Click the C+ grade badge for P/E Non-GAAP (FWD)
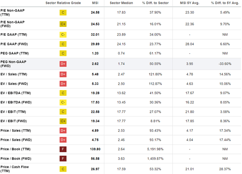This screenshot has width=242, height=174. (63, 24)
